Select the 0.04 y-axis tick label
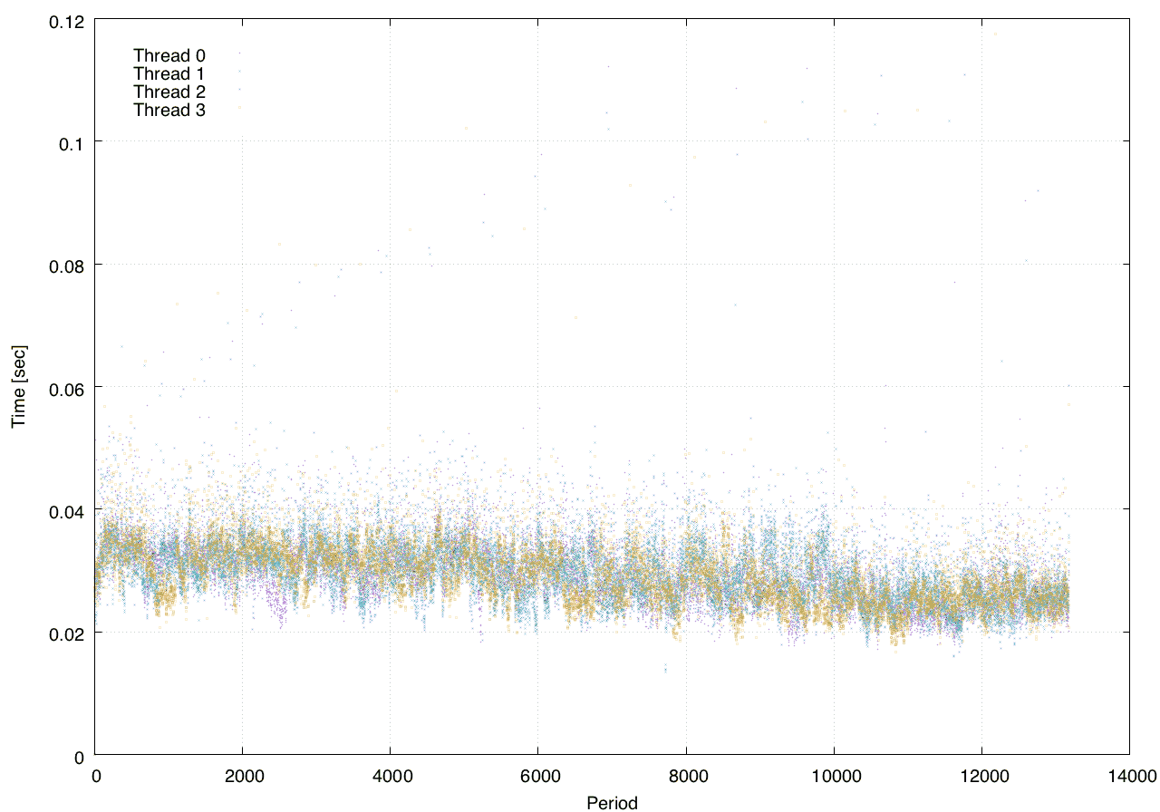Image resolution: width=1160 pixels, height=812 pixels. 63,510
